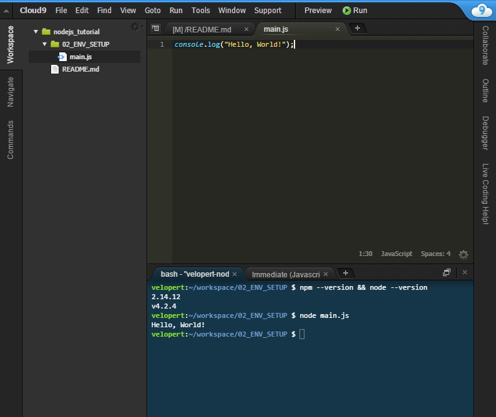The height and width of the screenshot is (417, 496).
Task: Open editor settings gear in status bar
Action: [463, 254]
